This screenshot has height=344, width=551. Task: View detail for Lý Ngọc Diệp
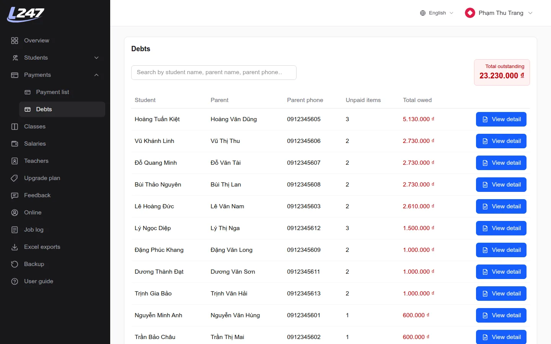pyautogui.click(x=501, y=228)
